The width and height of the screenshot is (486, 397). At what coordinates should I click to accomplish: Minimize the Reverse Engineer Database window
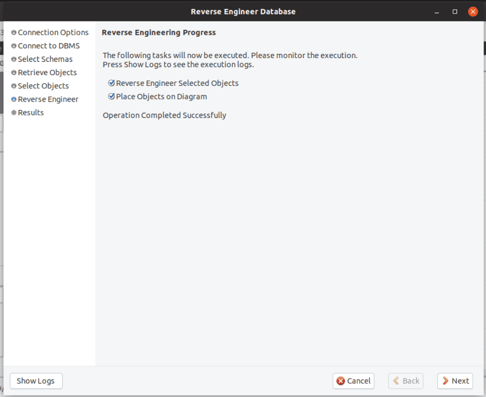pos(437,12)
